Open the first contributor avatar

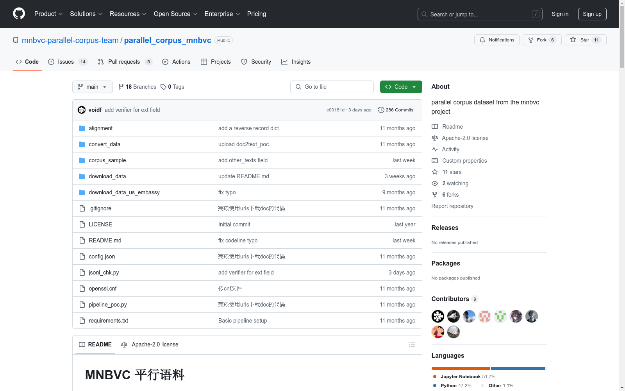tap(438, 316)
